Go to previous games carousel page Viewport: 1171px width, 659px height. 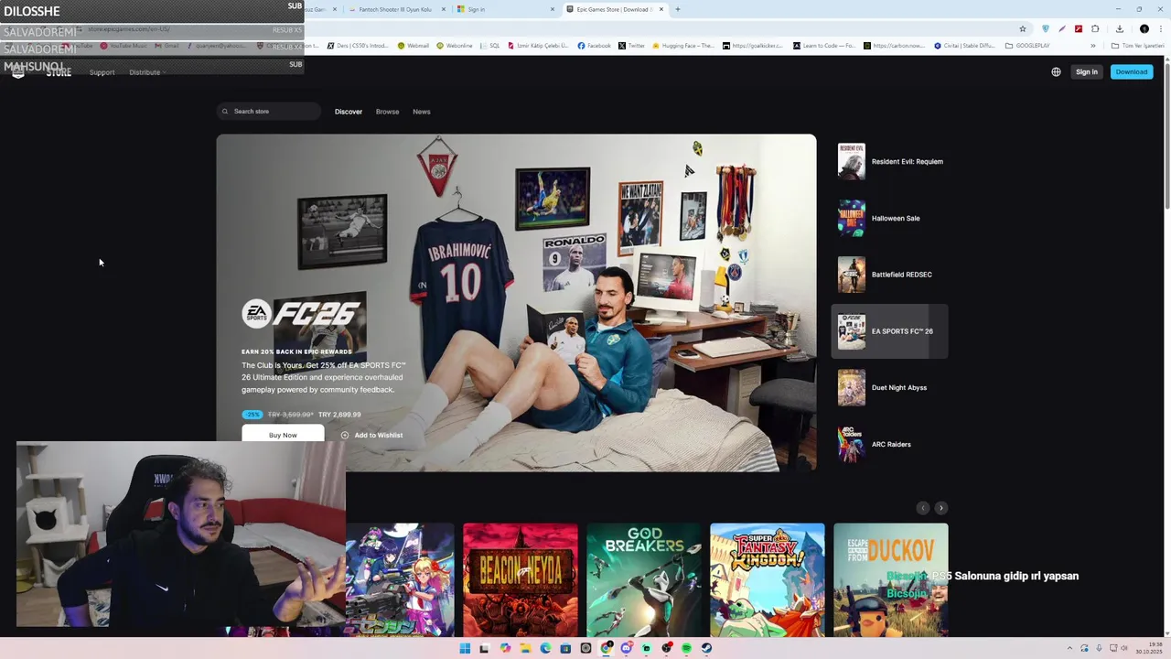pyautogui.click(x=922, y=508)
